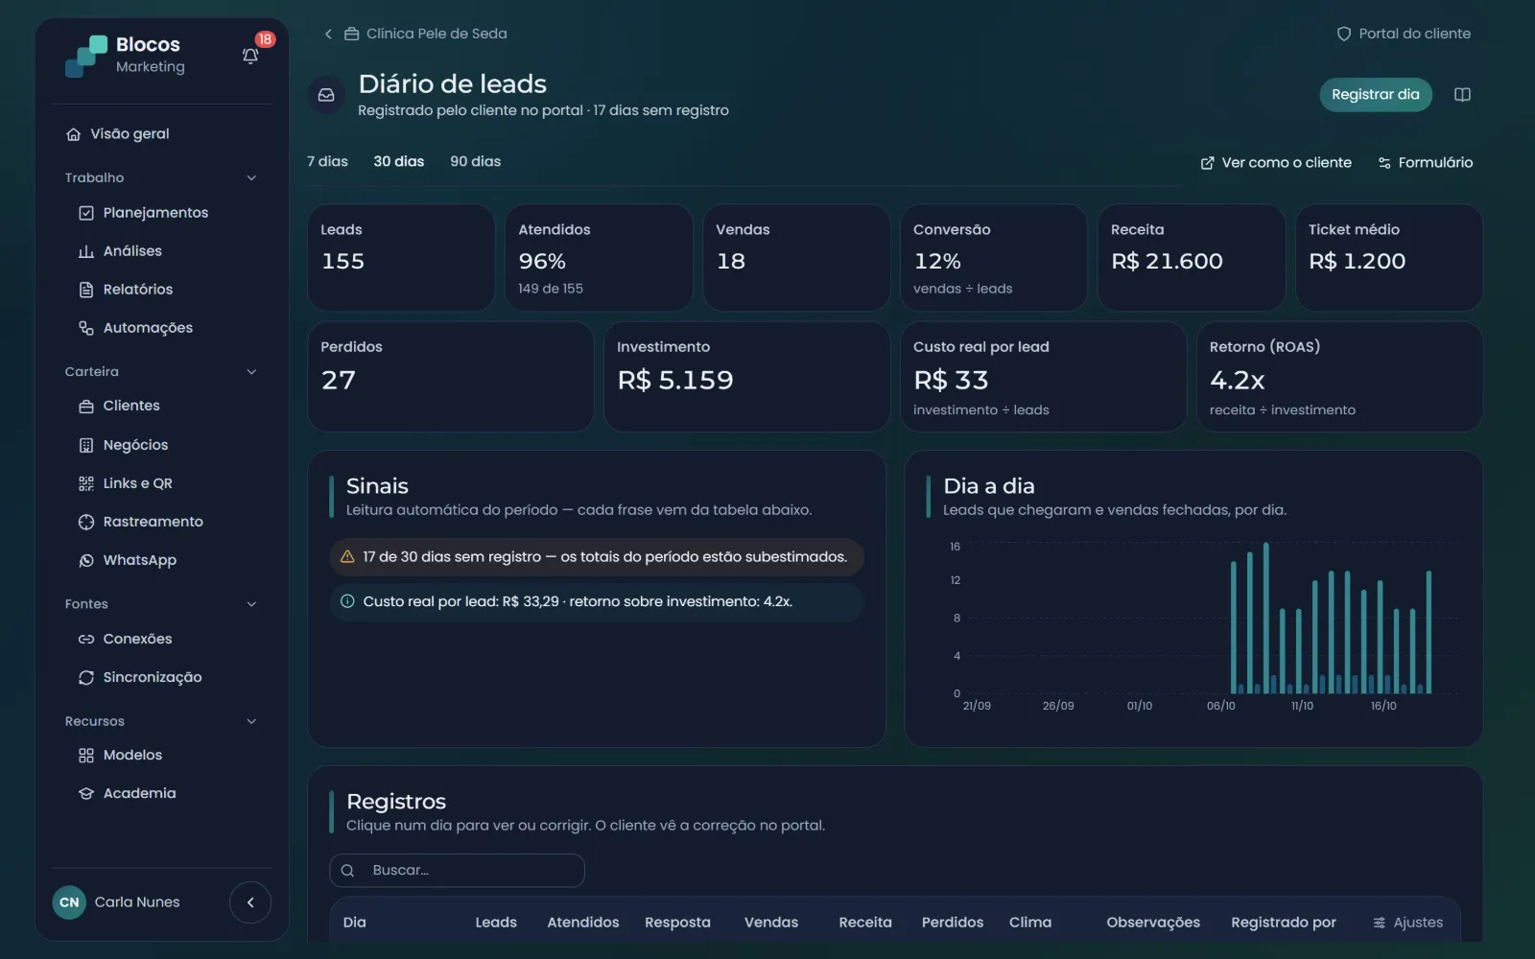Viewport: 1535px width, 959px height.
Task: Click the Buscar search field
Action: click(457, 871)
